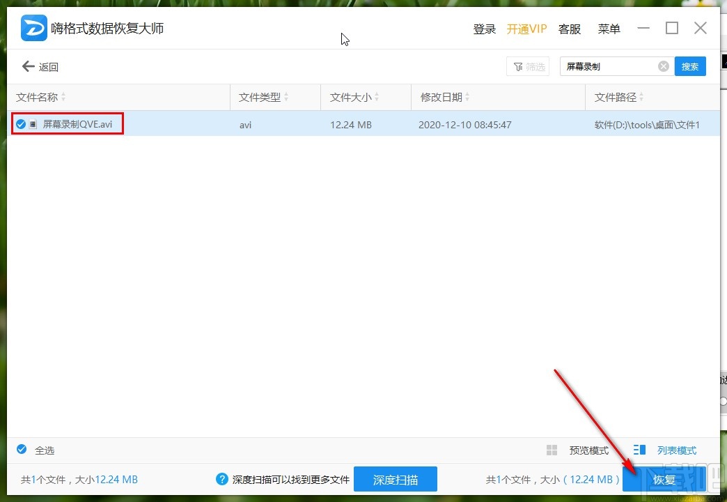Click the avi file type cell
This screenshot has width=727, height=502.
[246, 125]
